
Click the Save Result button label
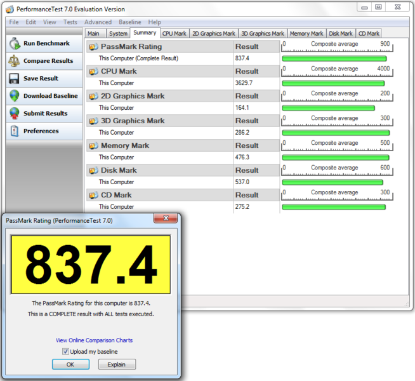click(x=41, y=79)
